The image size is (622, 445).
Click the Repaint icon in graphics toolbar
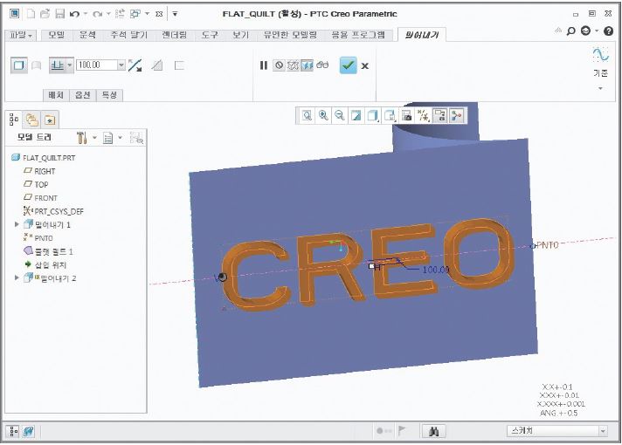click(356, 116)
